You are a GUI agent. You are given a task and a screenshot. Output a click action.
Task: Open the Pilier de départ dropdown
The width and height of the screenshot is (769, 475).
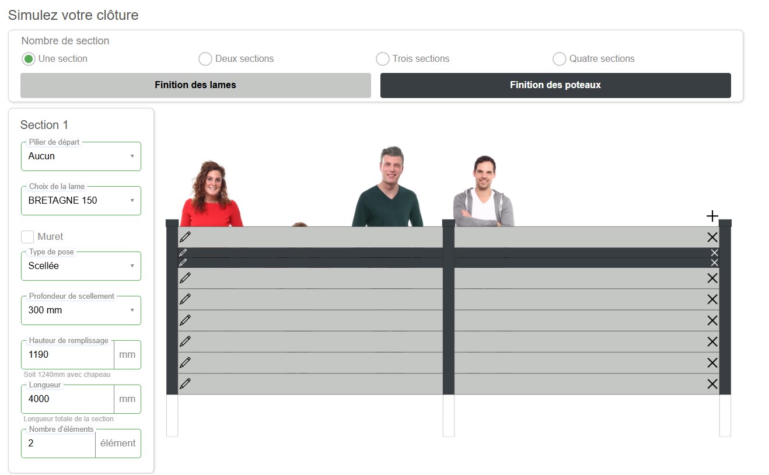81,156
